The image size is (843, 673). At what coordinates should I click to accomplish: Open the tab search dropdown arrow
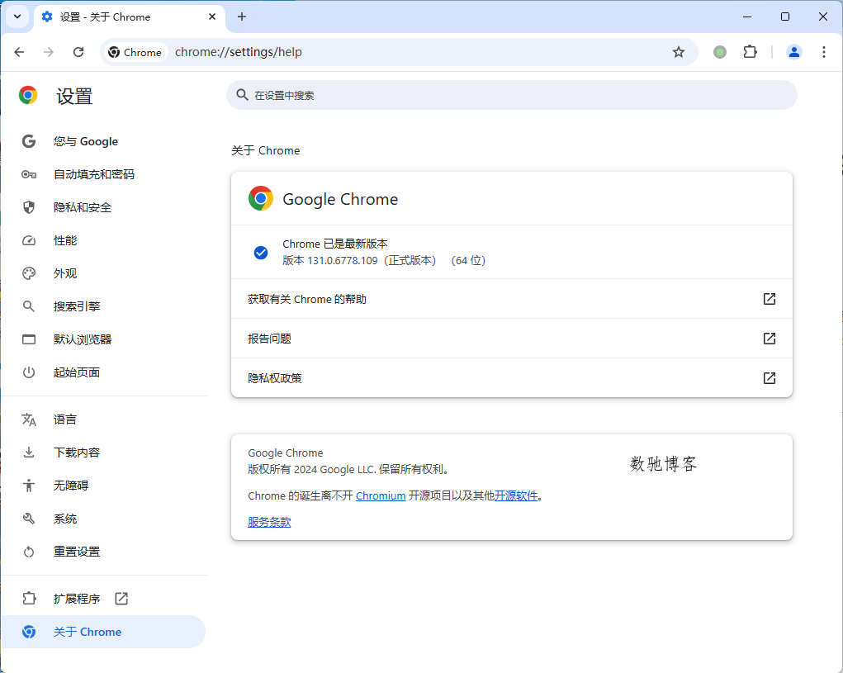(x=17, y=17)
